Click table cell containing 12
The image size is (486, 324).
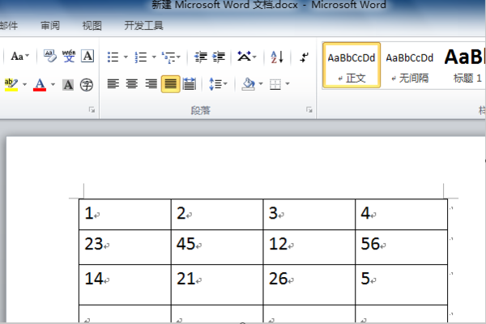[x=309, y=247]
